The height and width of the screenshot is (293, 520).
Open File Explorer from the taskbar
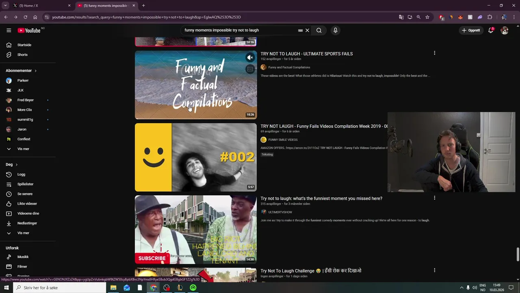pos(113,288)
